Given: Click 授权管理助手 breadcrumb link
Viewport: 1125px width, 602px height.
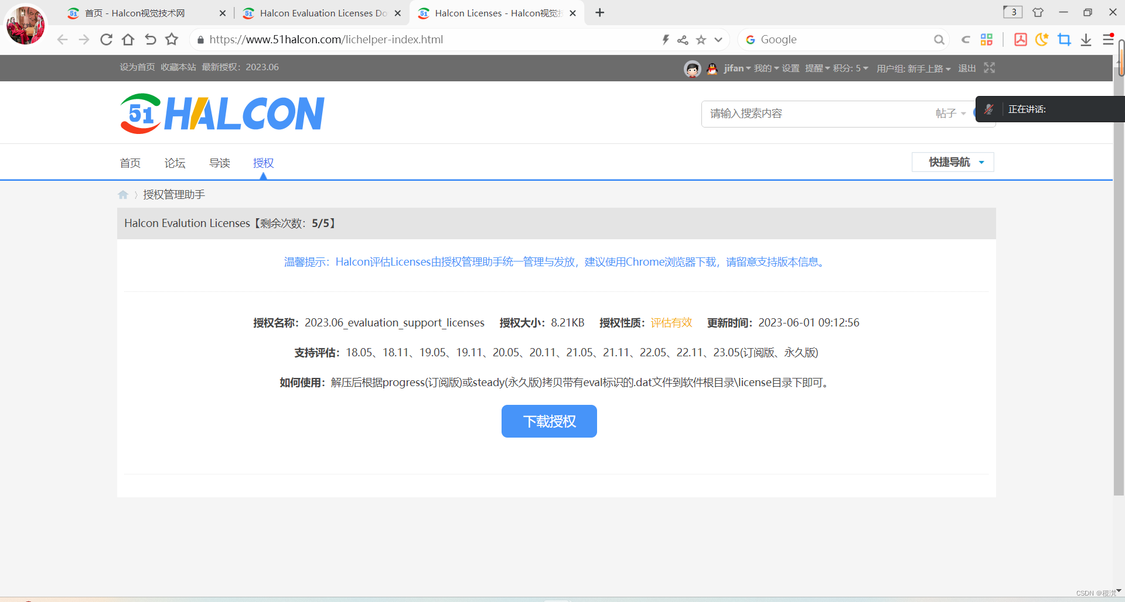Looking at the screenshot, I should click(174, 195).
